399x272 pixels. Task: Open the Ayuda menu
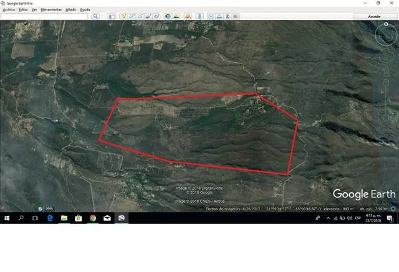coord(85,10)
